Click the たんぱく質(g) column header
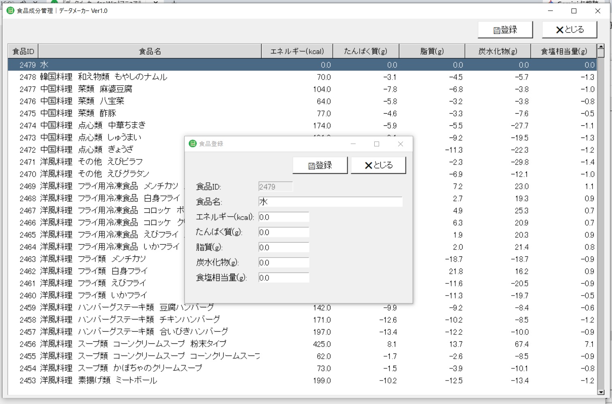 (x=366, y=51)
